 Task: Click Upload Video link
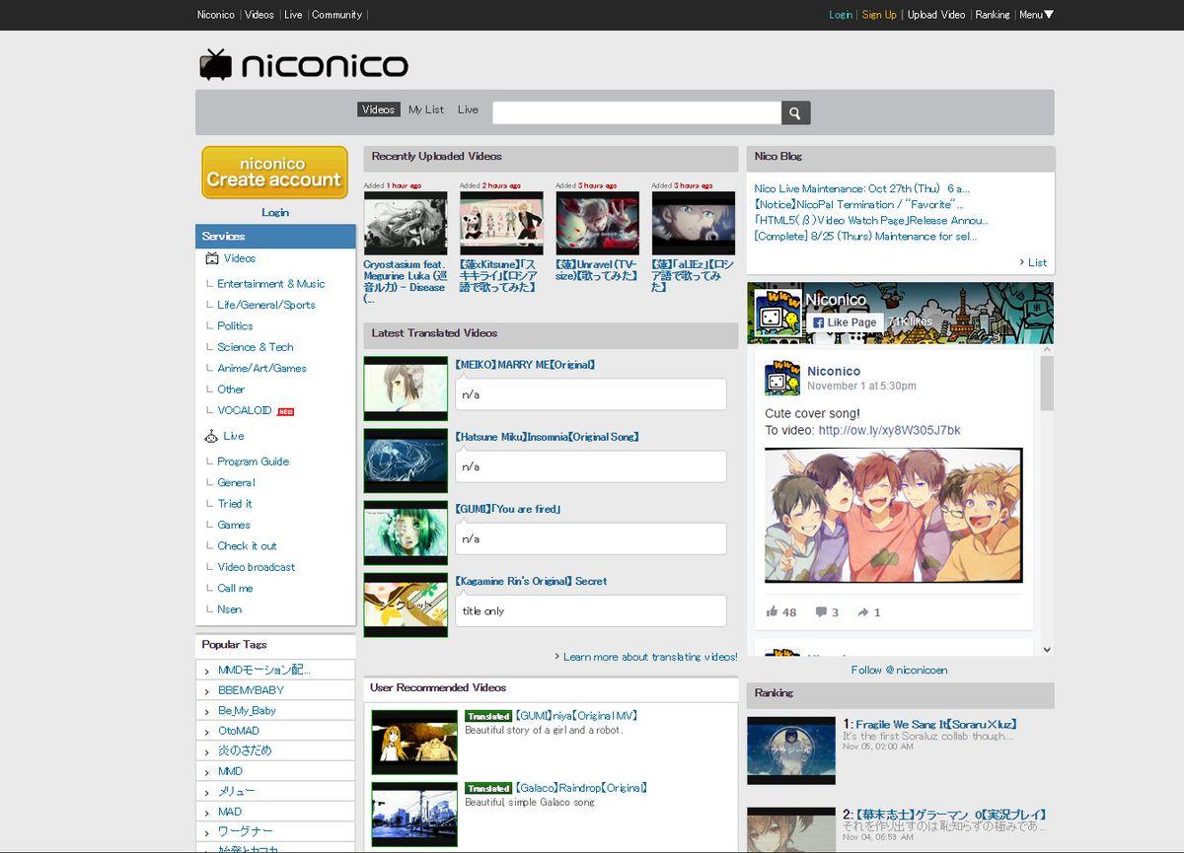tap(936, 15)
